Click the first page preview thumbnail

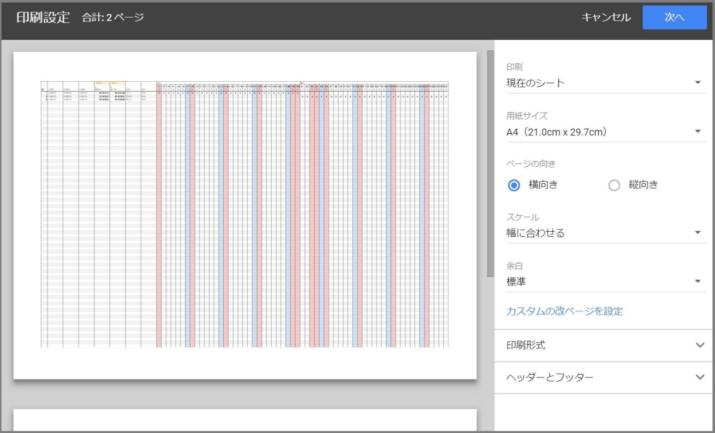[x=245, y=215]
